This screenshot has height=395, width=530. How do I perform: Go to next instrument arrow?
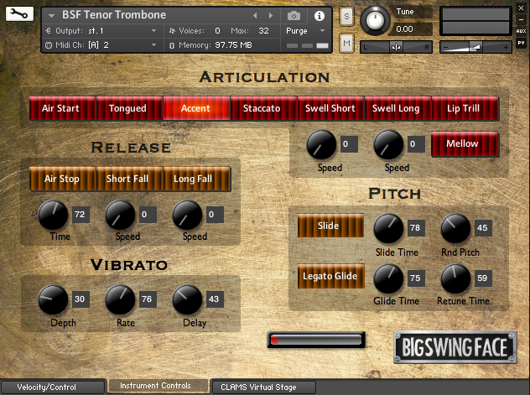[x=270, y=16]
